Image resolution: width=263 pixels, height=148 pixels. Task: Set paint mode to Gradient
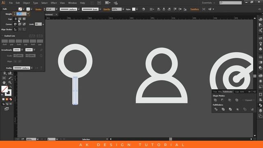coord(7,99)
